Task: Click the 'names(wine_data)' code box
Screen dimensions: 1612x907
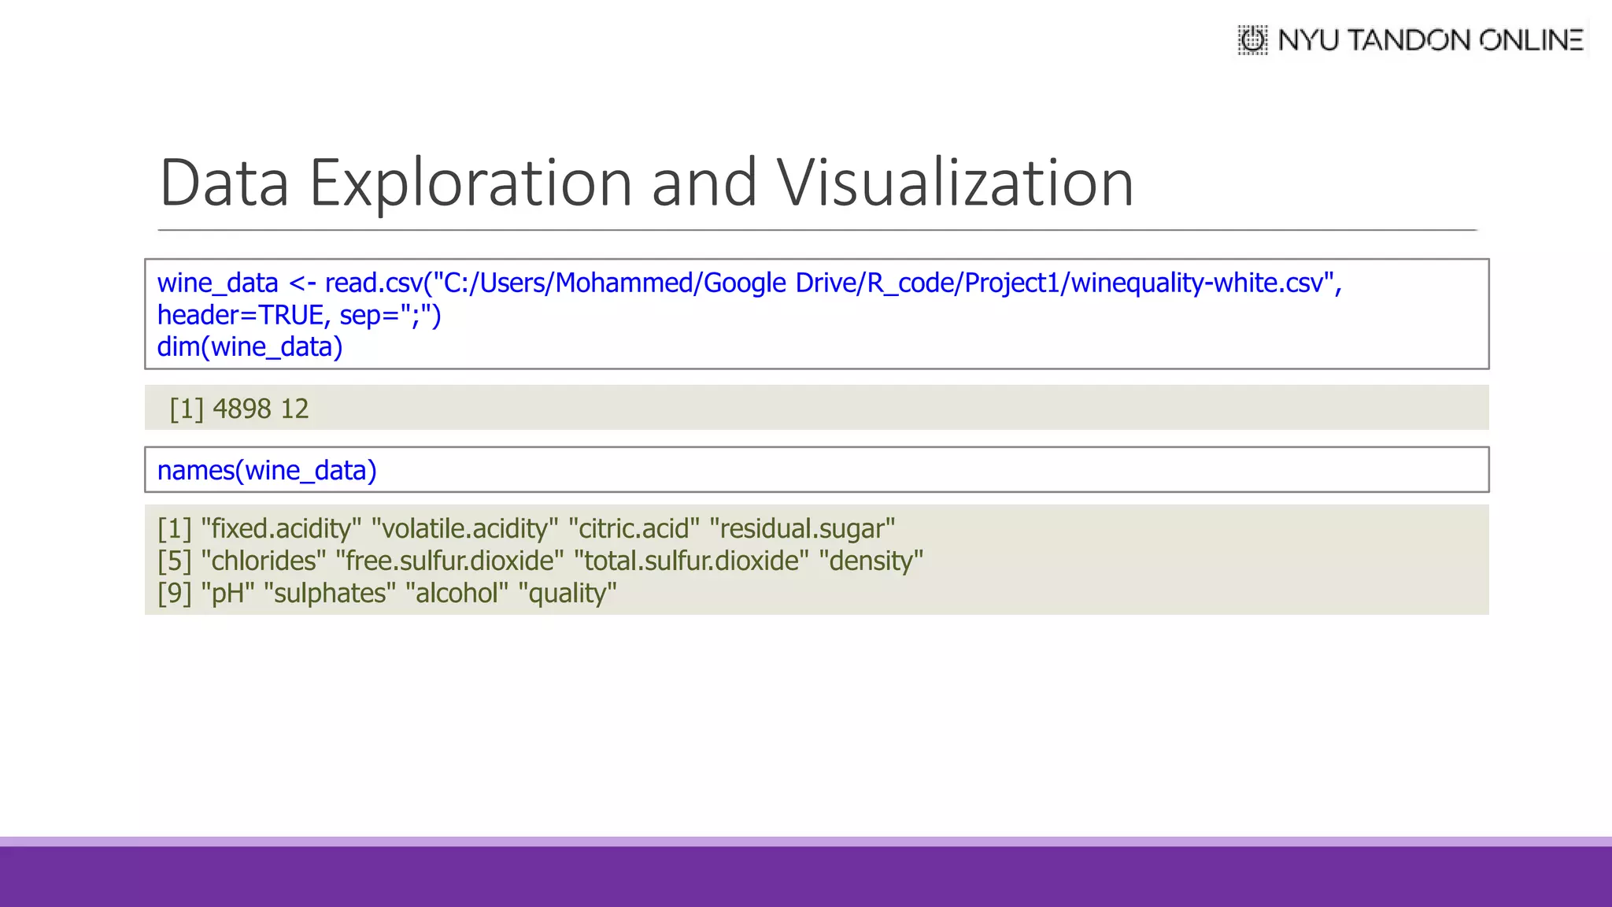Action: [816, 470]
